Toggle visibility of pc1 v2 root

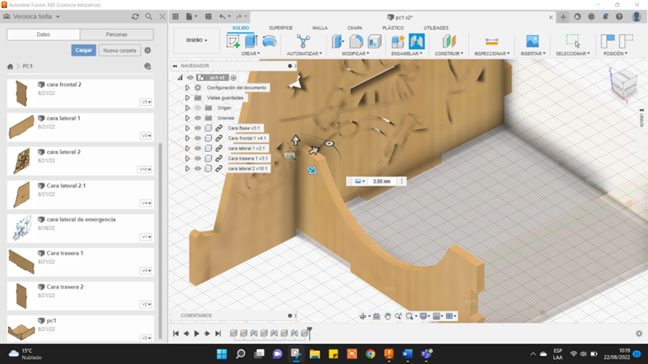pyautogui.click(x=190, y=77)
